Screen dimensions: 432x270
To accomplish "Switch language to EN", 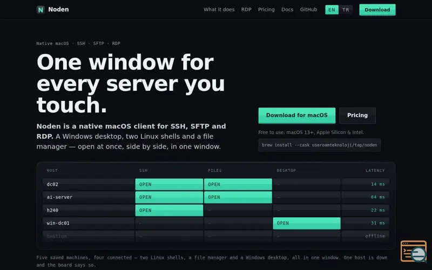I will pos(332,10).
